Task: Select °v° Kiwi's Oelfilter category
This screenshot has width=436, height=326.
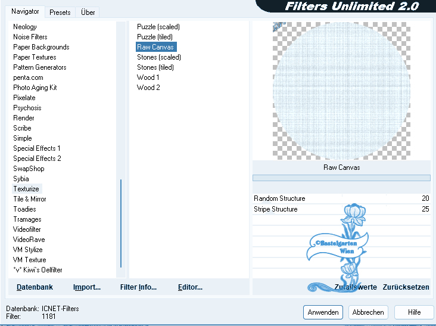Action: [x=38, y=270]
